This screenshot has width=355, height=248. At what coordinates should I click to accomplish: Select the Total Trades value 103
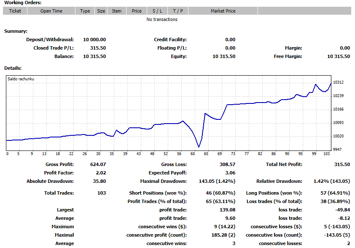click(101, 193)
